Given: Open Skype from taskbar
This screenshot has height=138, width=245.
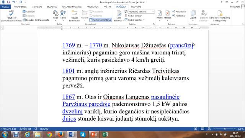Looking at the screenshot, I should [83, 135].
